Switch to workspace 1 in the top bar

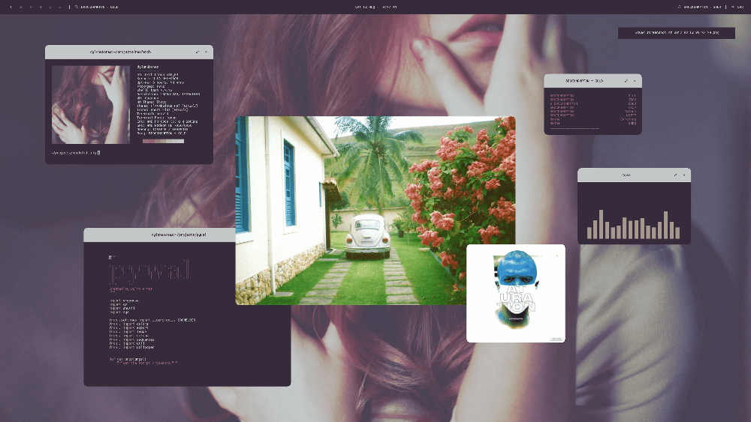11,7
